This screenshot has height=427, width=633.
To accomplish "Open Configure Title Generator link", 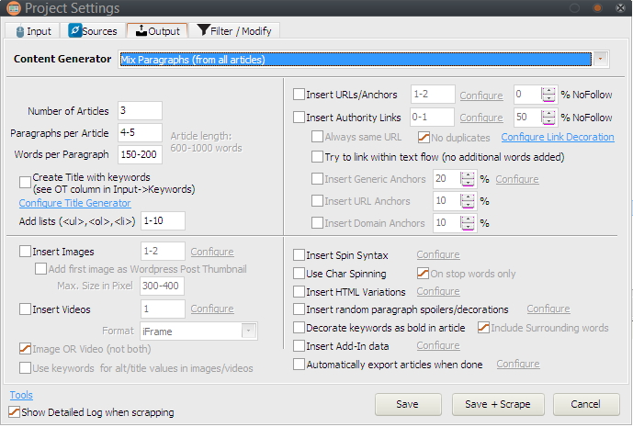I will point(74,203).
